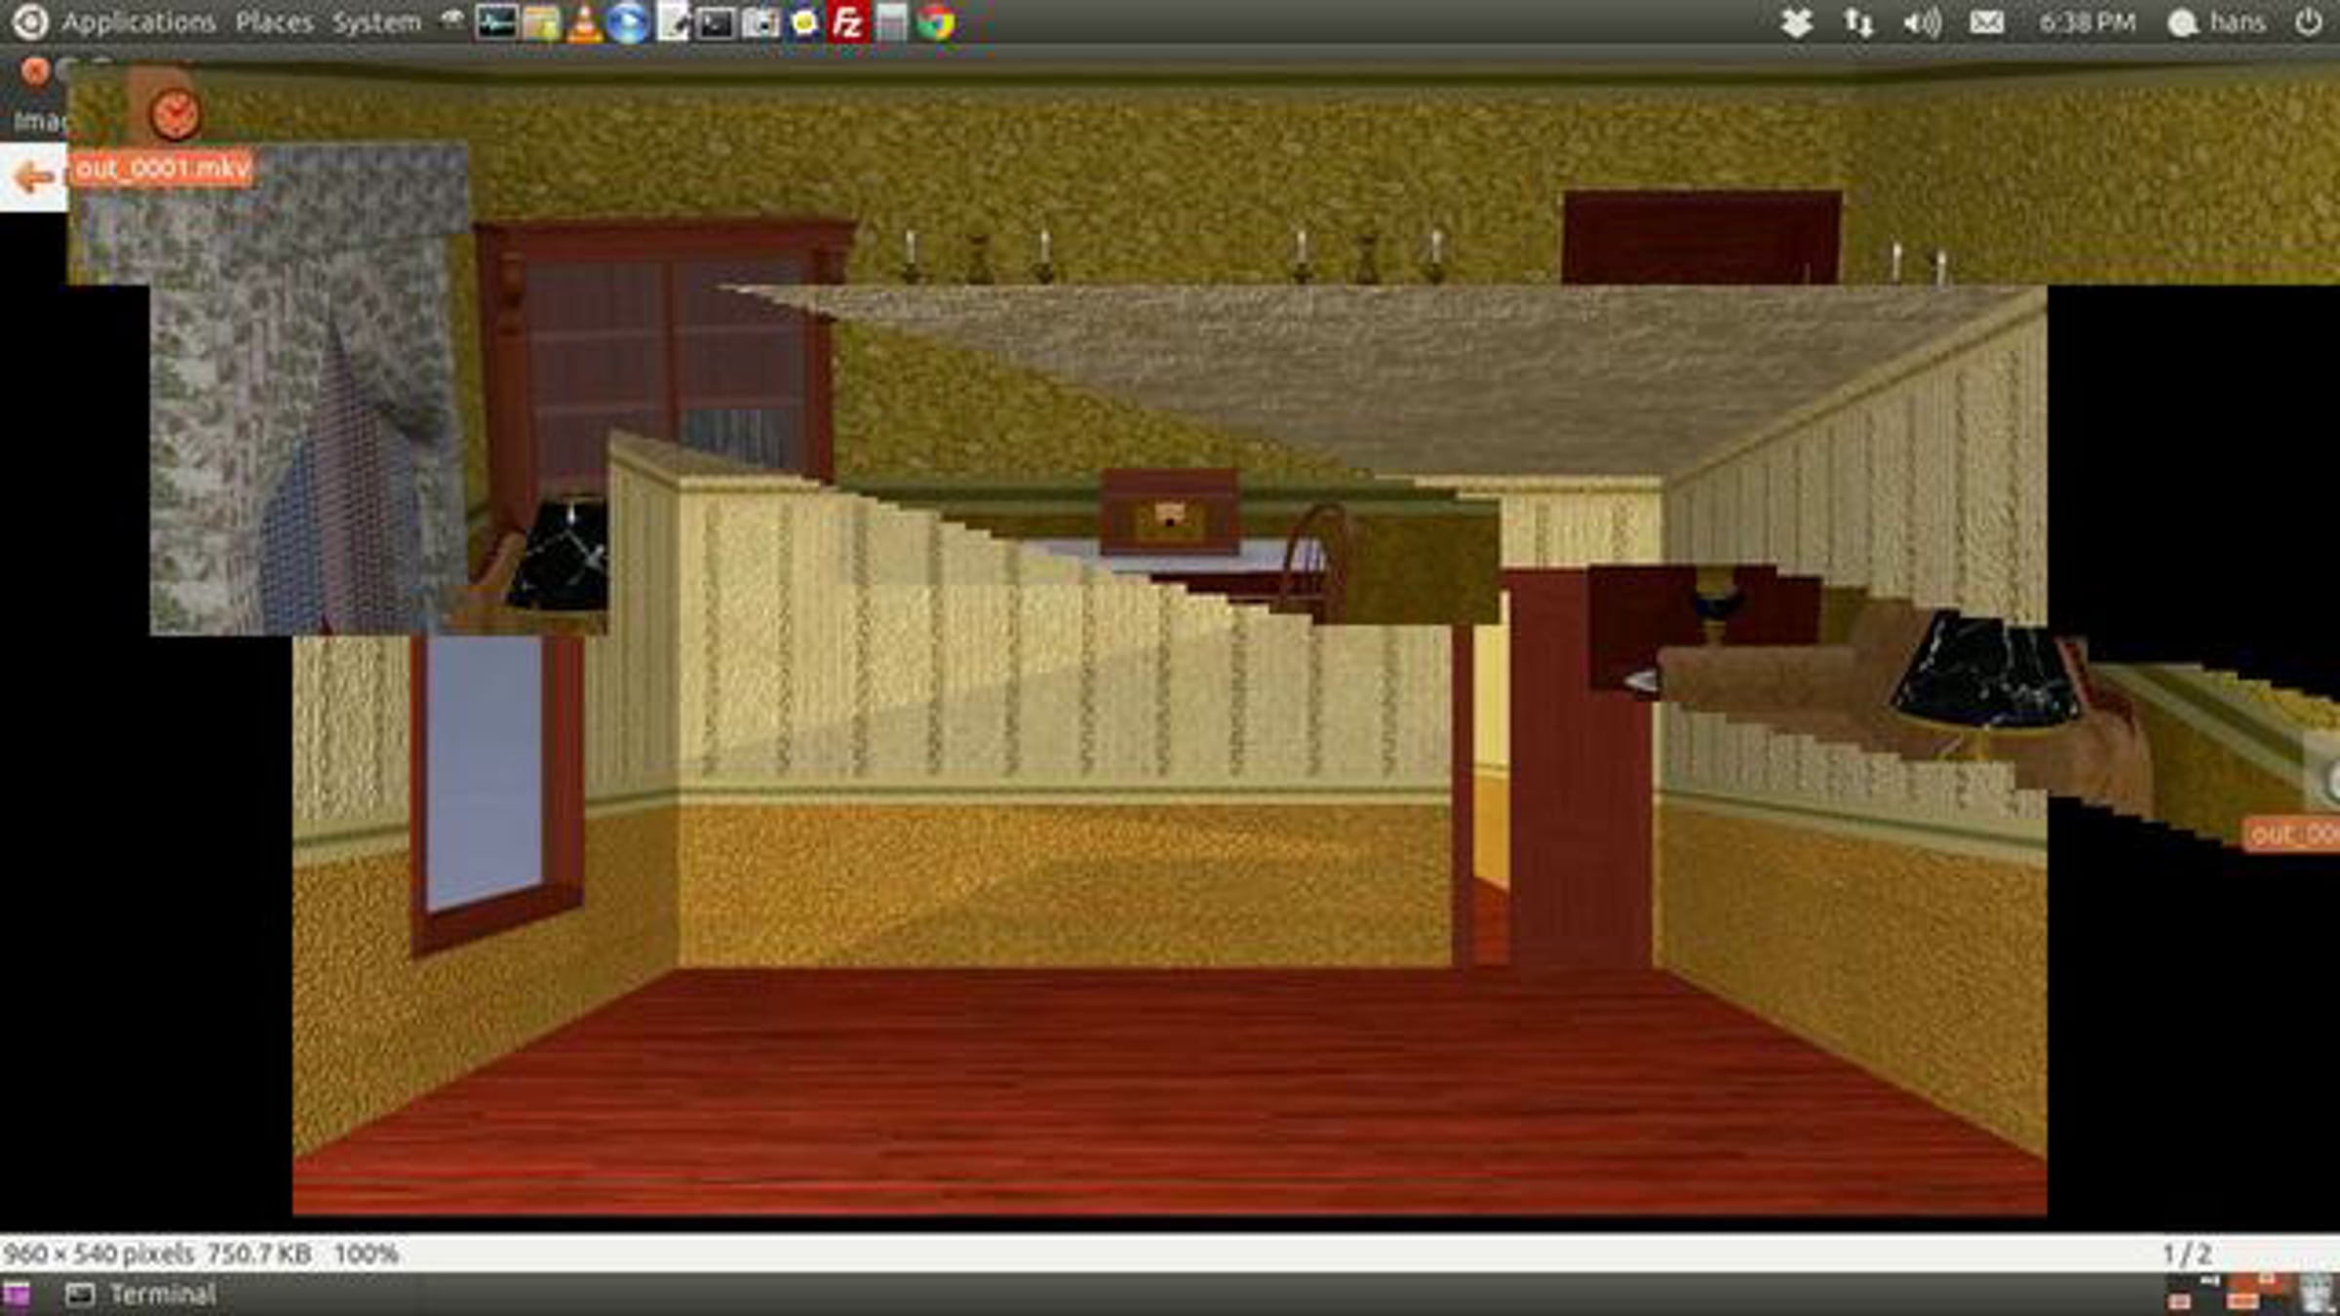Open the sound volume indicator

tap(1922, 22)
